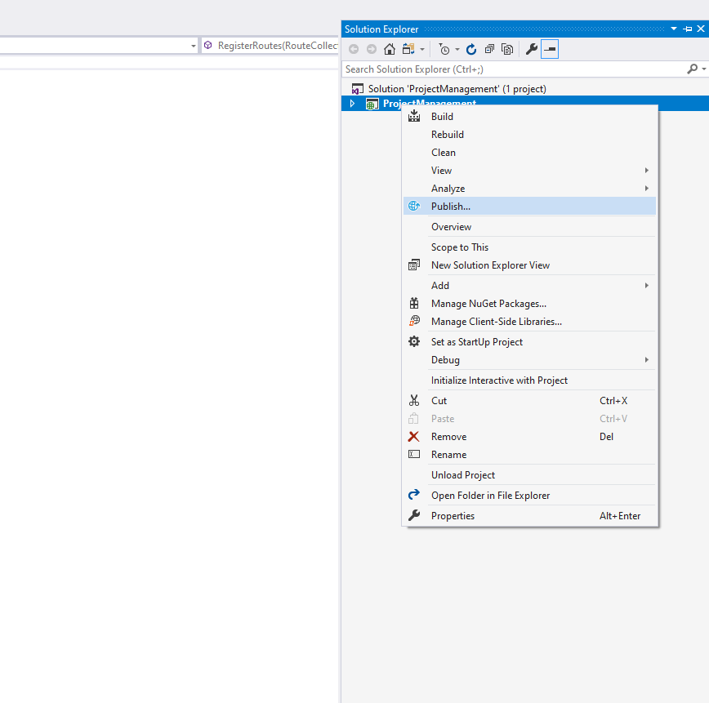Select Set as StartUp Project
This screenshot has height=703, width=709.
pos(476,342)
